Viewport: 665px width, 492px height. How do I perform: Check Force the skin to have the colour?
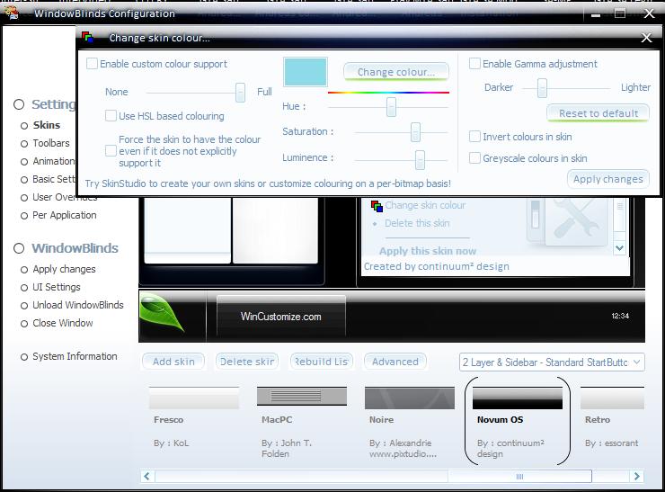pyautogui.click(x=111, y=151)
